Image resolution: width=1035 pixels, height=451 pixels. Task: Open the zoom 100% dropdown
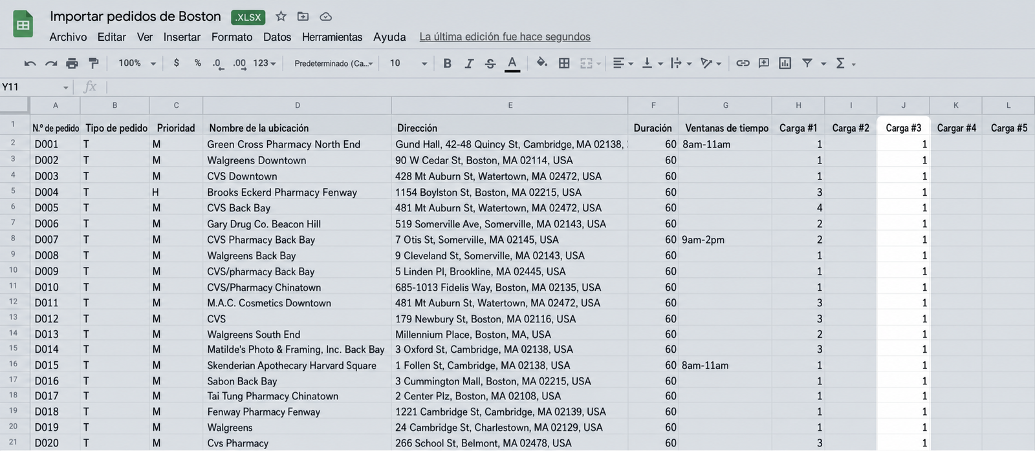pos(137,63)
